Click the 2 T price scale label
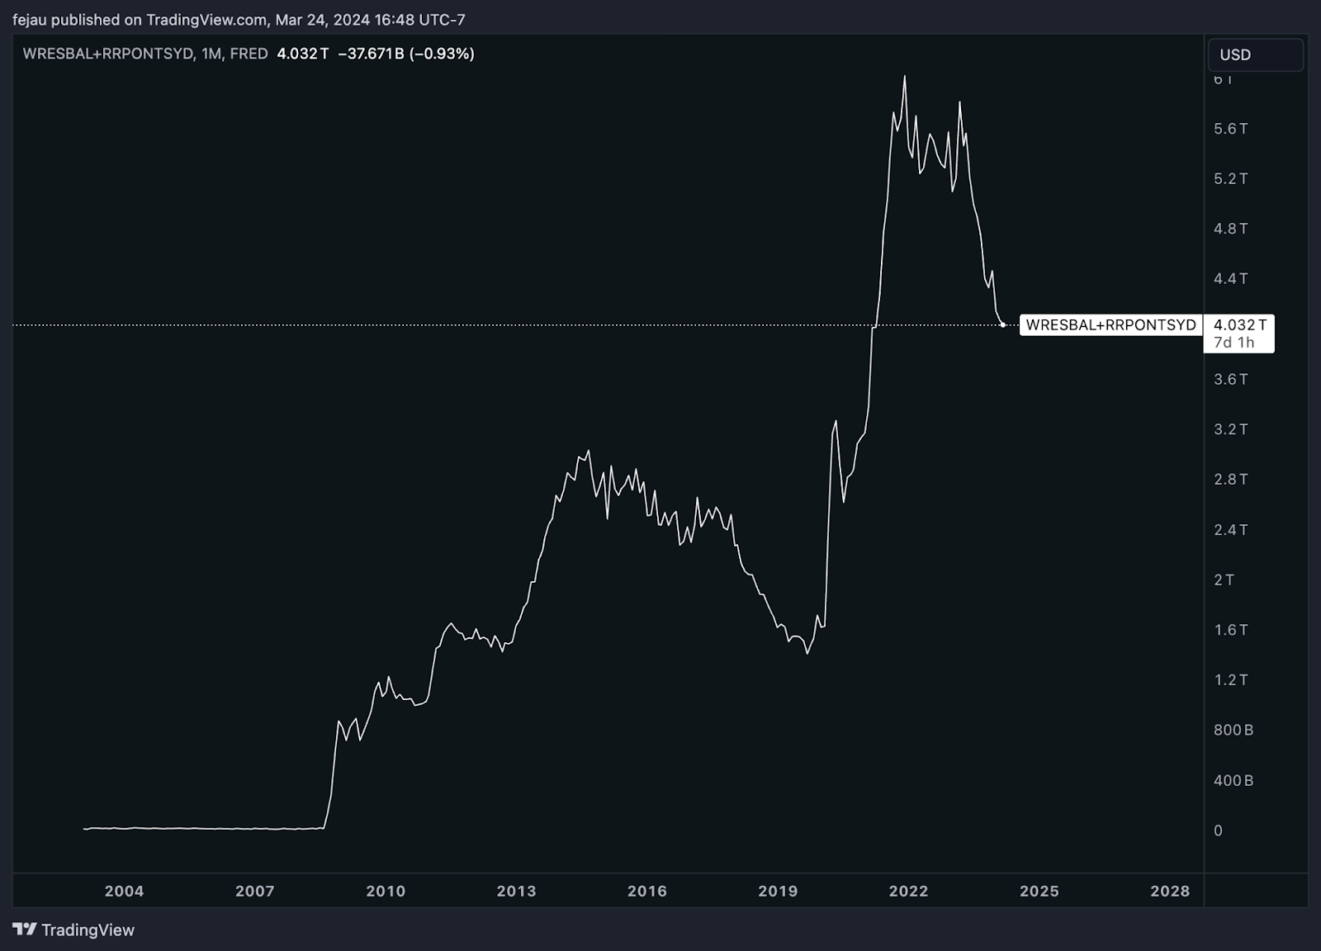 (1224, 580)
